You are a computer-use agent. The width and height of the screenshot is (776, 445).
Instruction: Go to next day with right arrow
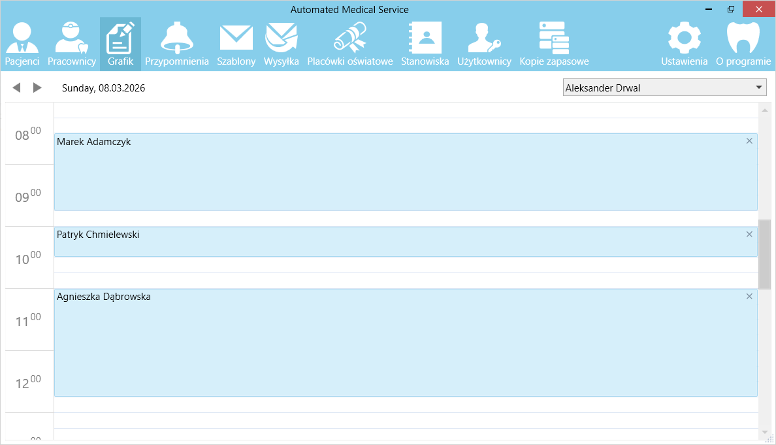click(37, 88)
